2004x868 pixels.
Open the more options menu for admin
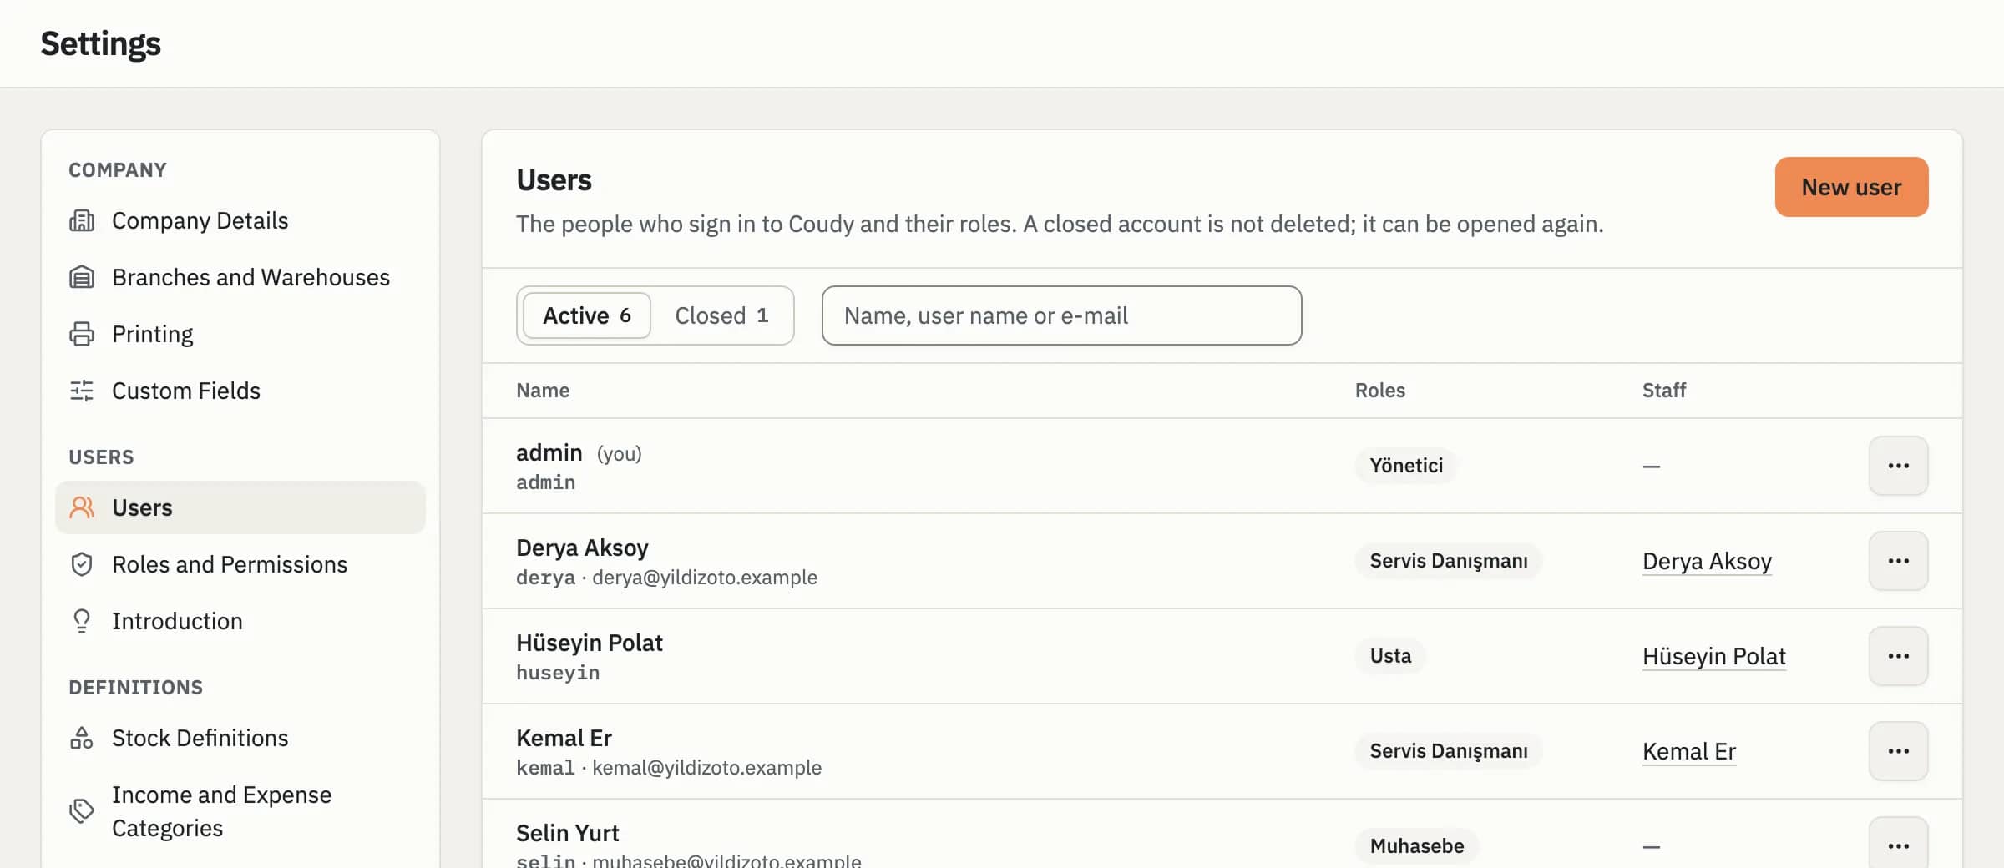[x=1898, y=466]
